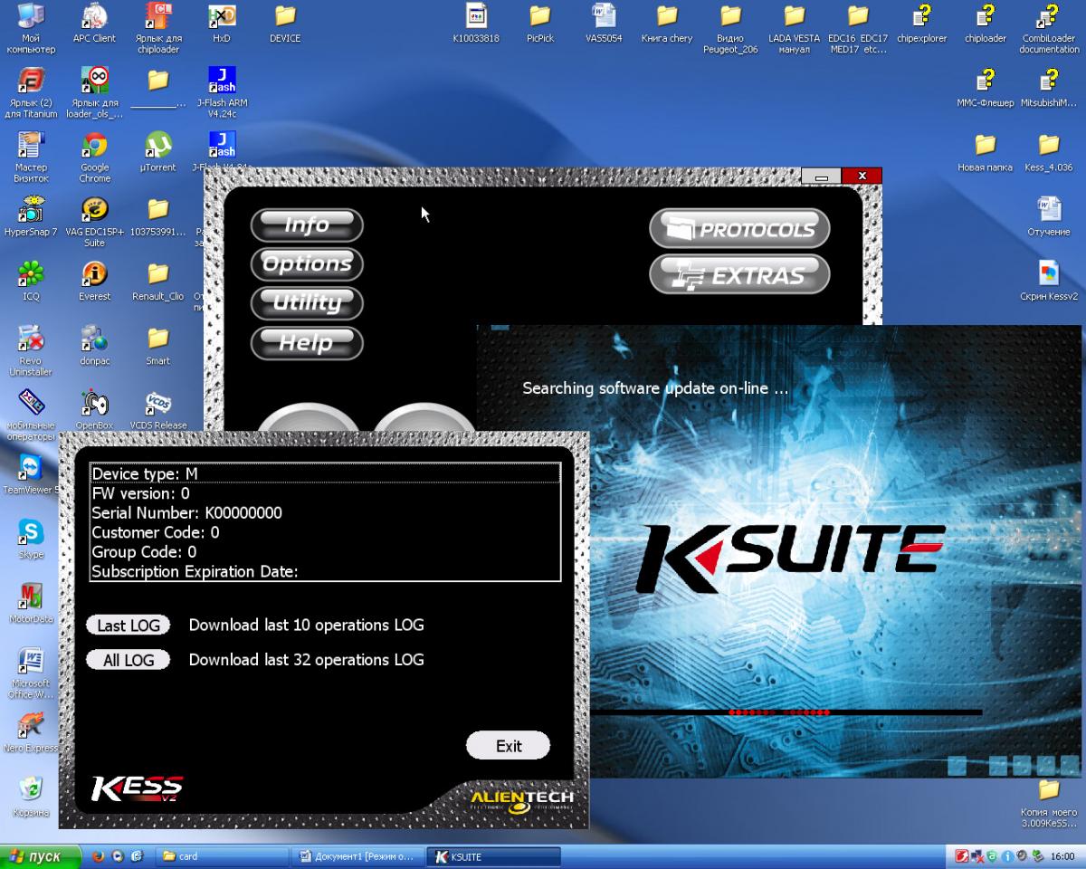Open VAG EDC15P+ Suite icon
This screenshot has width=1086, height=869.
94,222
